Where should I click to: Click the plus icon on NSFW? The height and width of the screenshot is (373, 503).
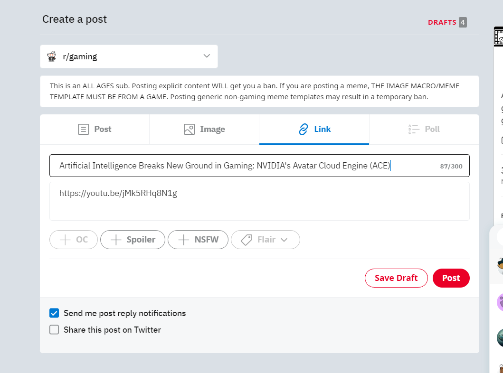184,240
